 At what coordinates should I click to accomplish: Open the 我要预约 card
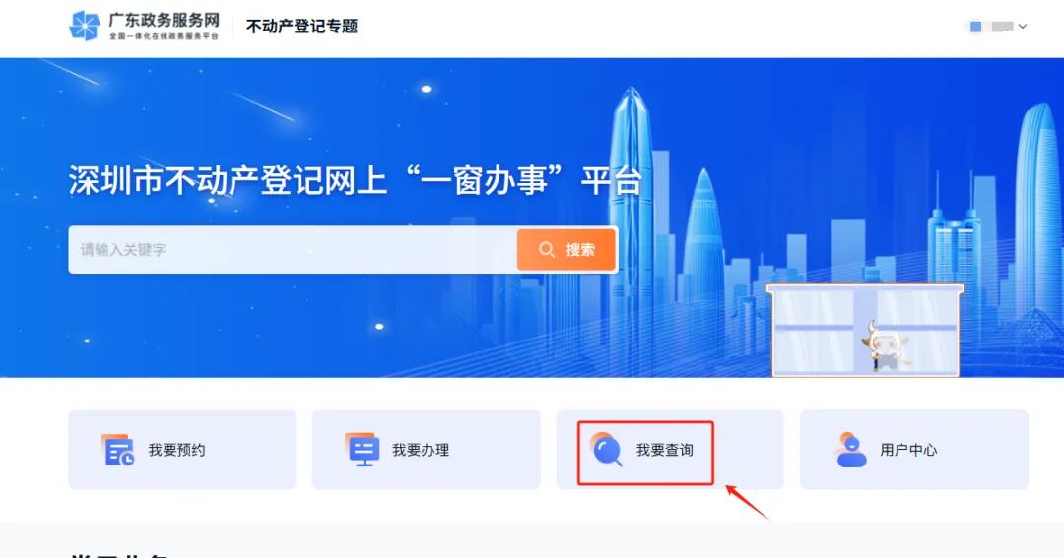pyautogui.click(x=182, y=450)
